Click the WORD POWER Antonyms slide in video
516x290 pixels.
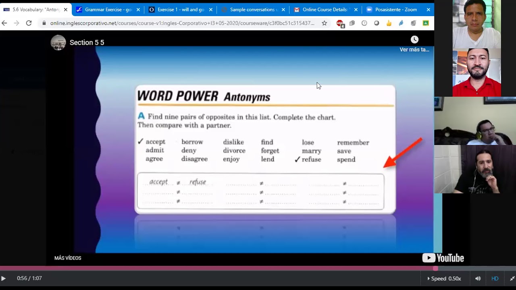coord(265,149)
